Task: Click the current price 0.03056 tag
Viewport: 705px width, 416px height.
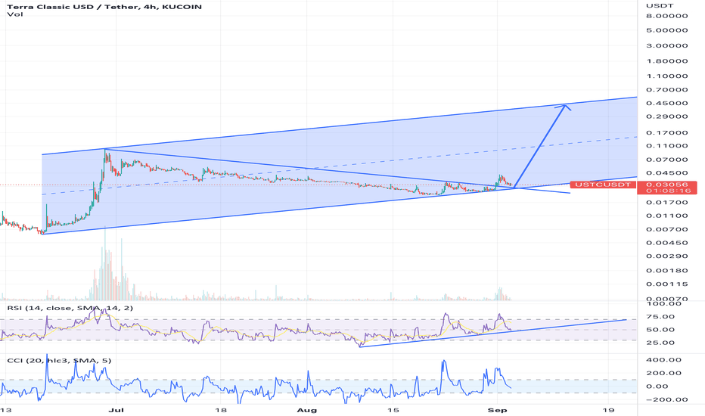Action: tap(666, 185)
